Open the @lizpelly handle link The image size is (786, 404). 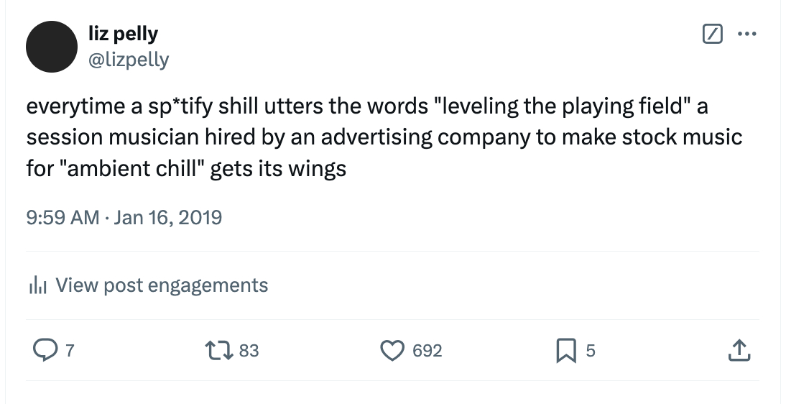point(128,59)
